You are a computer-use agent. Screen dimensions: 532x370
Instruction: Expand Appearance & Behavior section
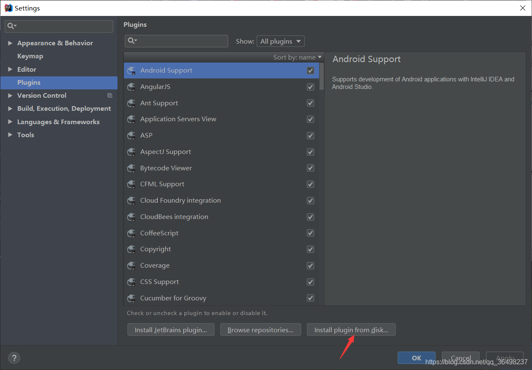pyautogui.click(x=10, y=43)
